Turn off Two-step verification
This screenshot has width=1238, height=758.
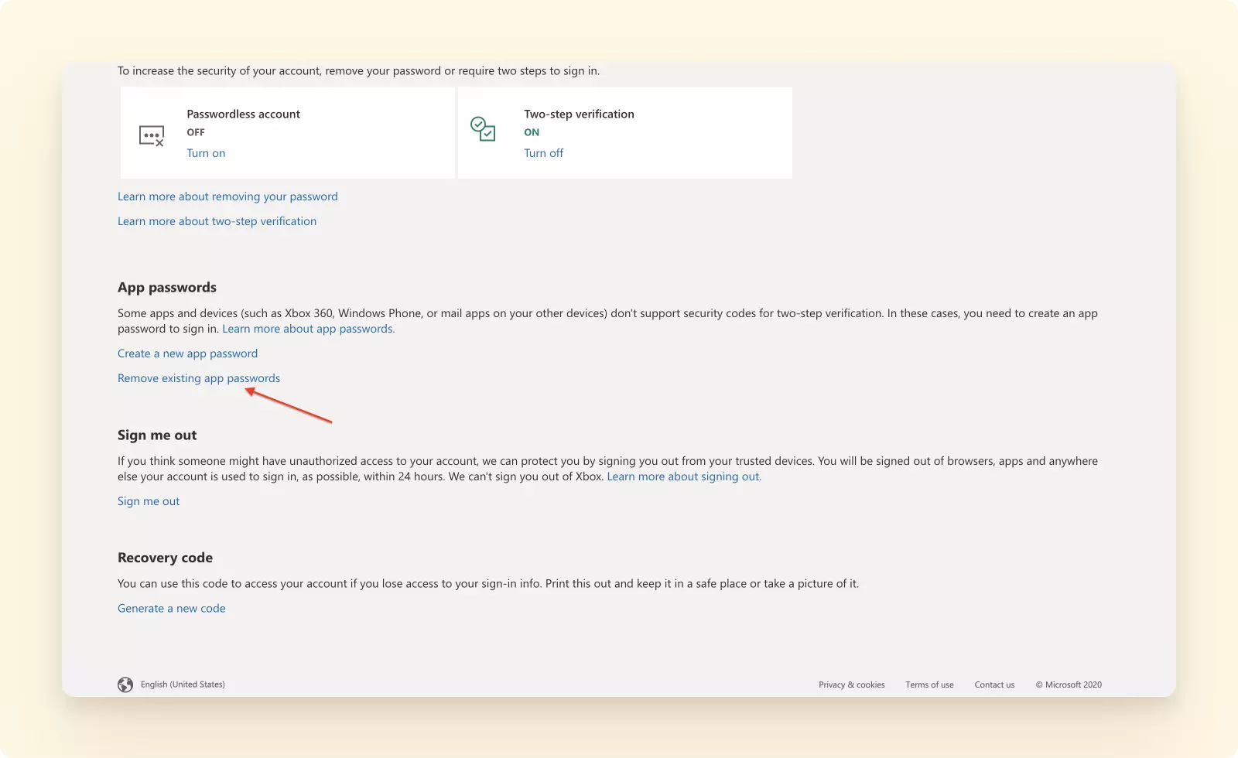(543, 153)
